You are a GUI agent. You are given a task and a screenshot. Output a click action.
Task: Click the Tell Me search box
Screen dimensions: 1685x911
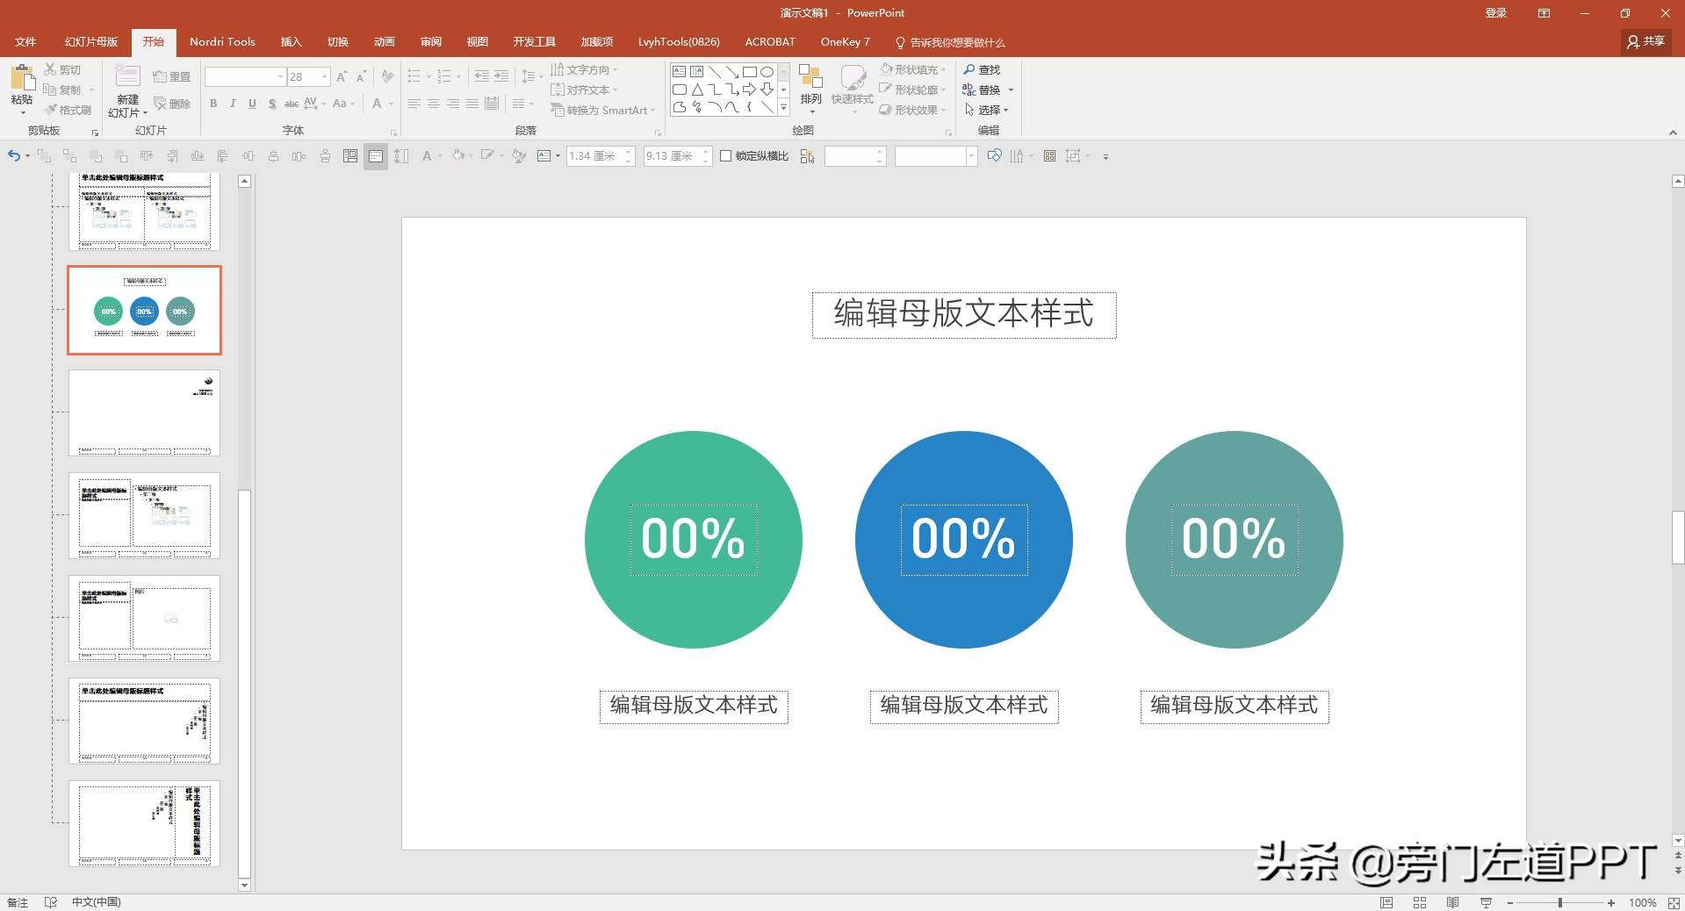pyautogui.click(x=950, y=42)
